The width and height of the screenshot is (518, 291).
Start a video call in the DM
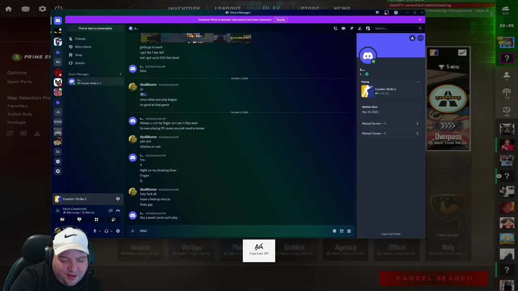(x=343, y=28)
